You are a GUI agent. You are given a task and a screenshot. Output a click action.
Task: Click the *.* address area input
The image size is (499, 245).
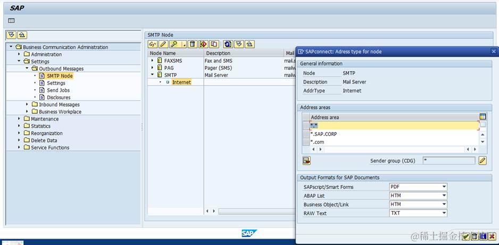394,125
